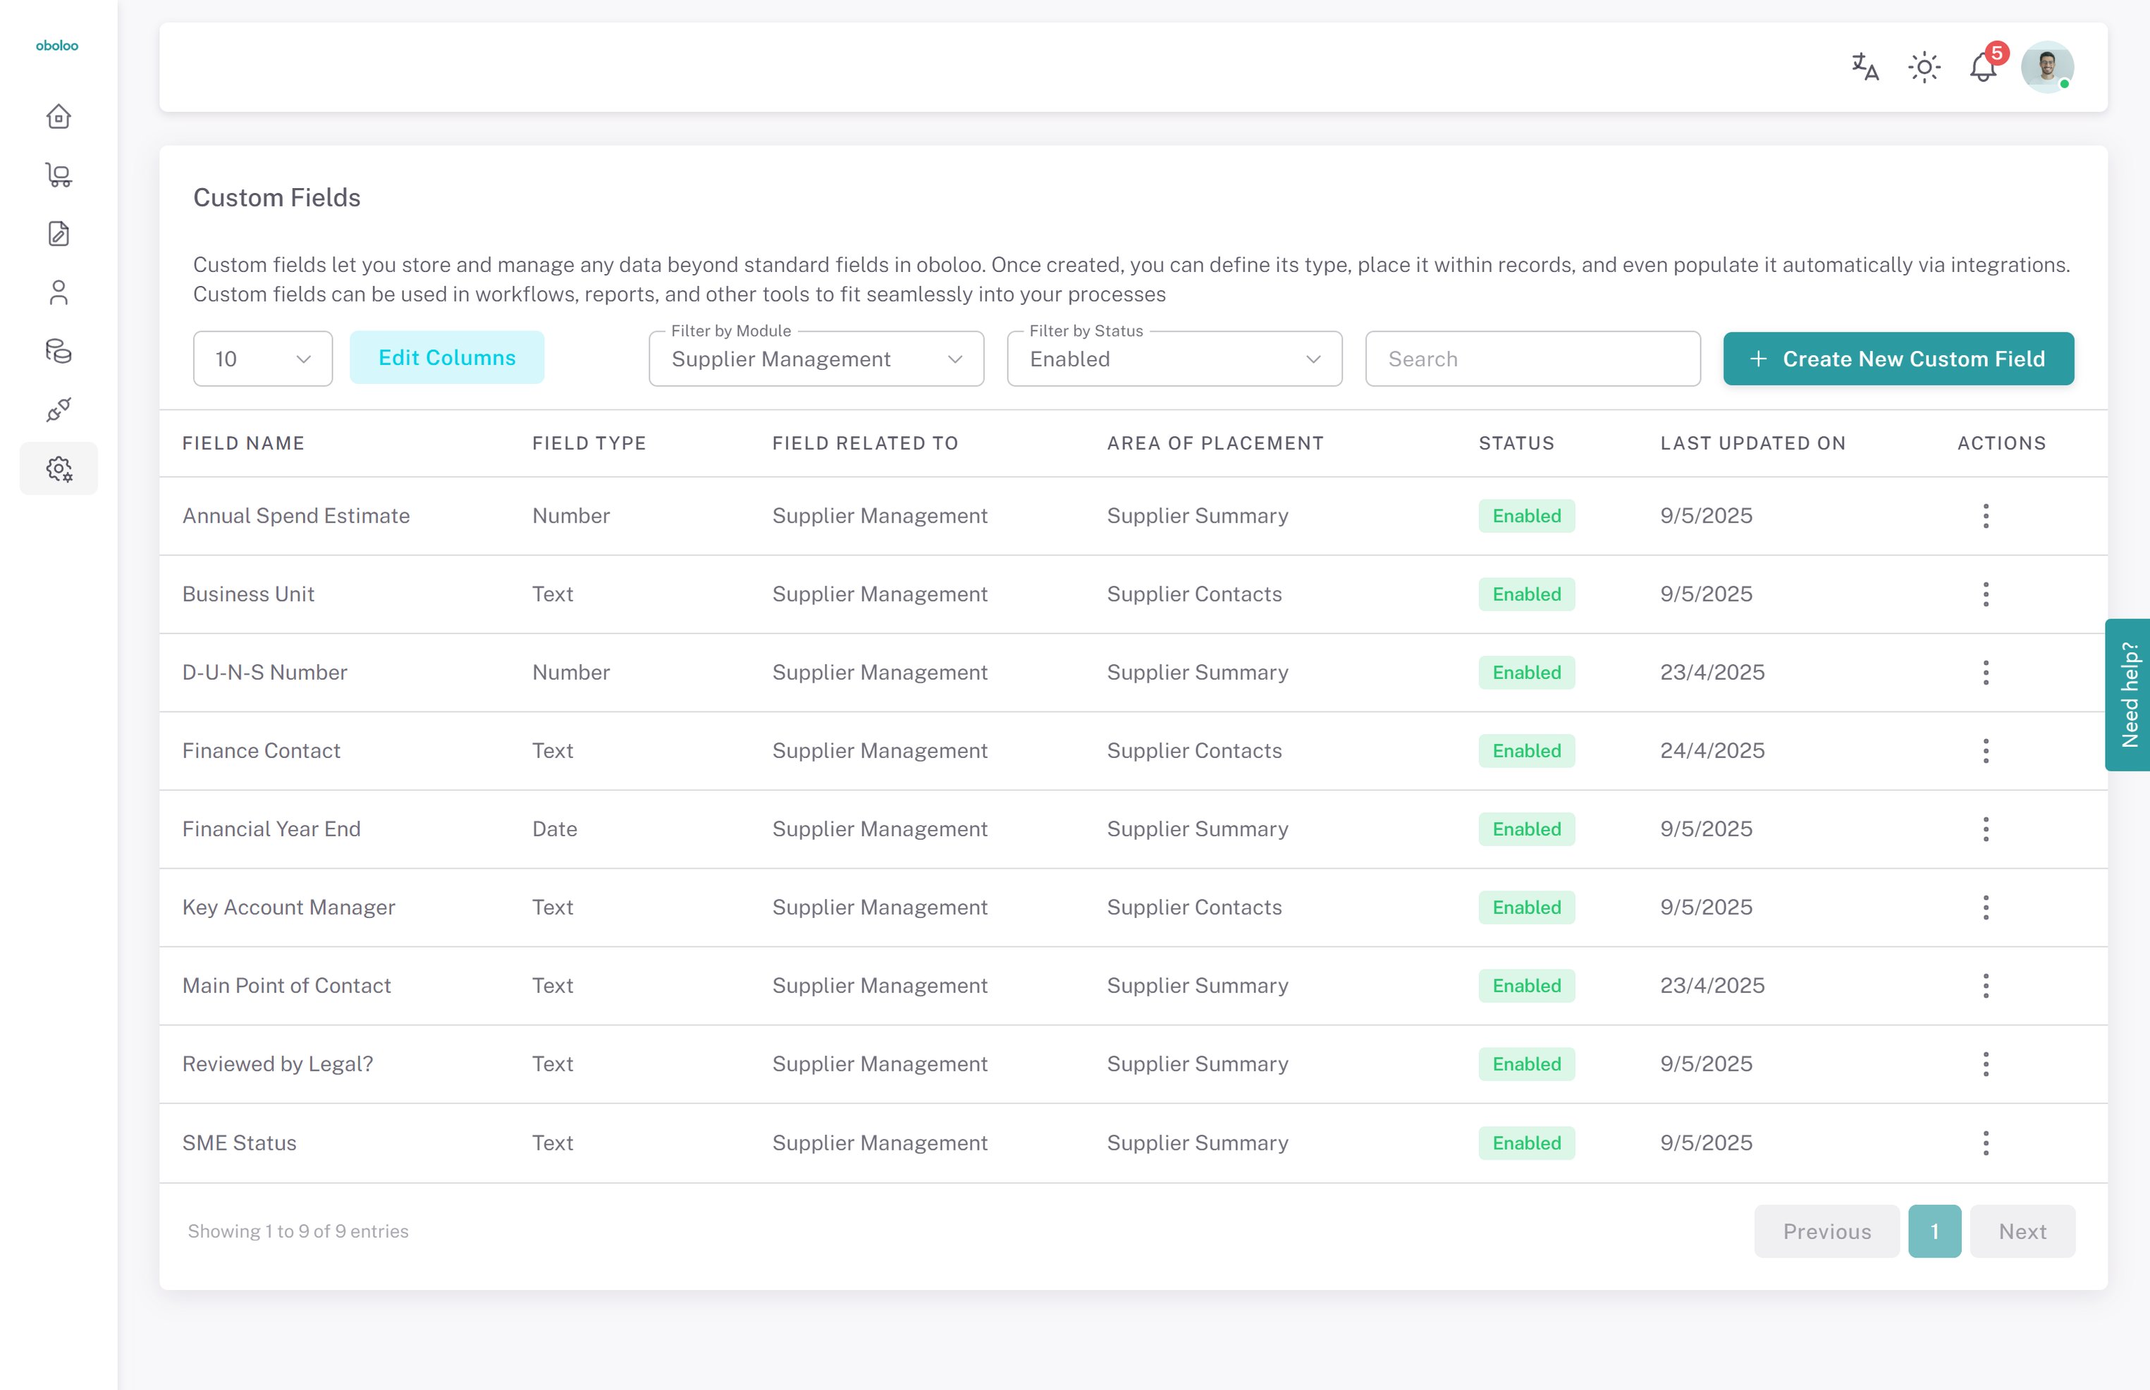The height and width of the screenshot is (1390, 2150).
Task: Click the Main Point of Contact field name
Action: (286, 986)
